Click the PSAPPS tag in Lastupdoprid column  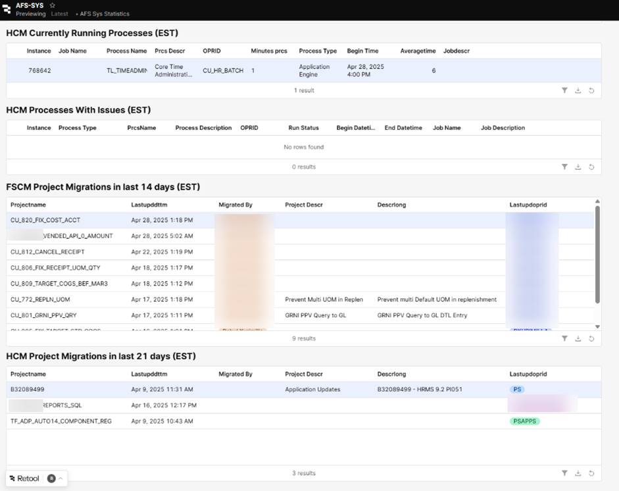[525, 421]
